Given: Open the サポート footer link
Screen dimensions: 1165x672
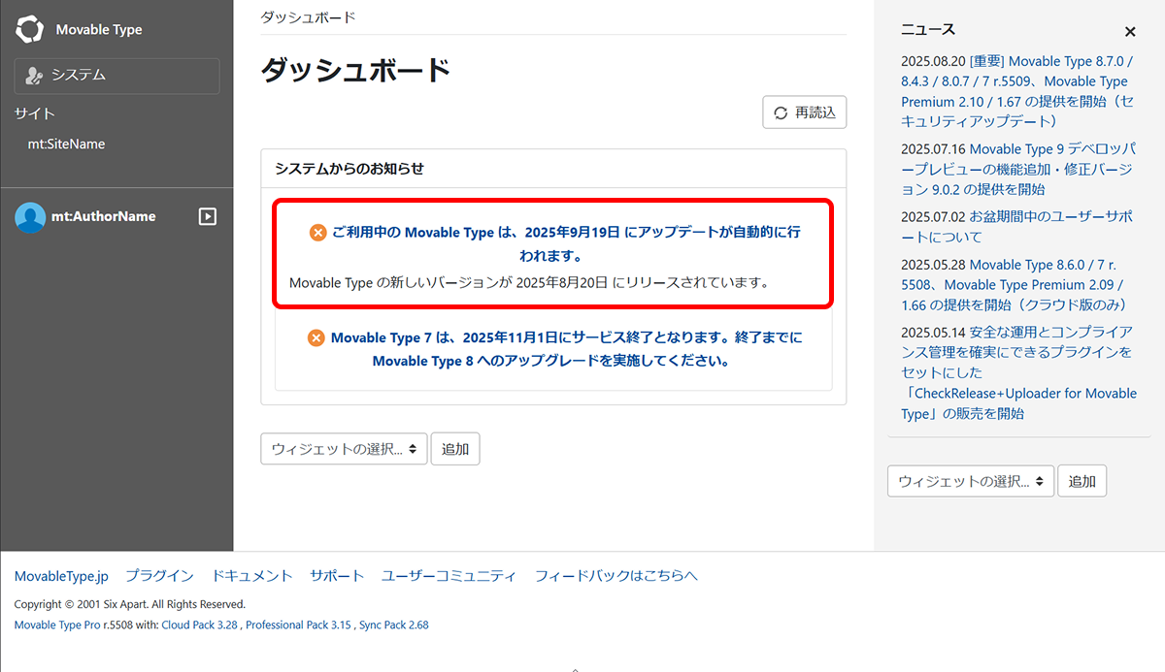Looking at the screenshot, I should click(337, 575).
